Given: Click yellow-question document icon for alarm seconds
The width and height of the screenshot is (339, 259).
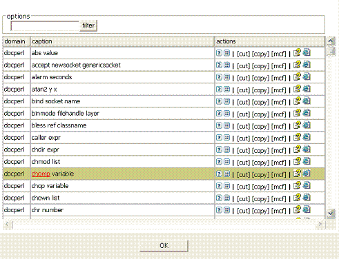Looking at the screenshot, I should pos(297,77).
